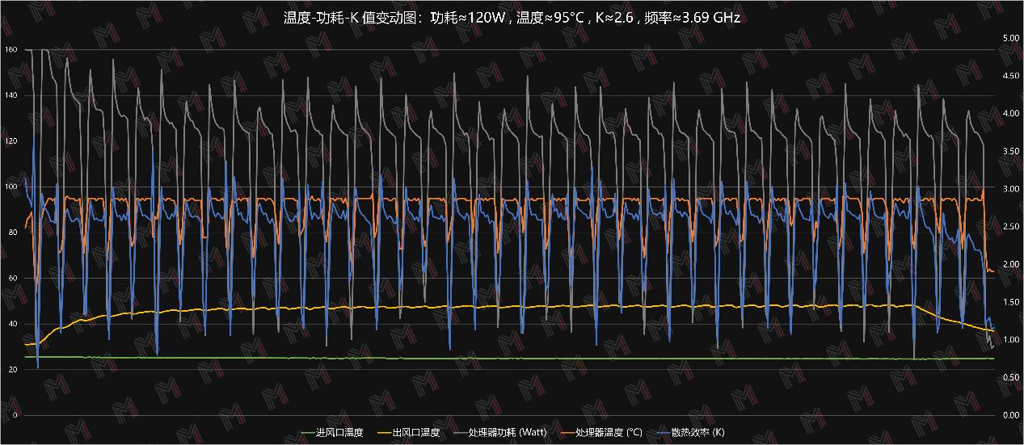Screen dimensions: 1024x445
Task: Click left axis value 80
Action: point(13,233)
